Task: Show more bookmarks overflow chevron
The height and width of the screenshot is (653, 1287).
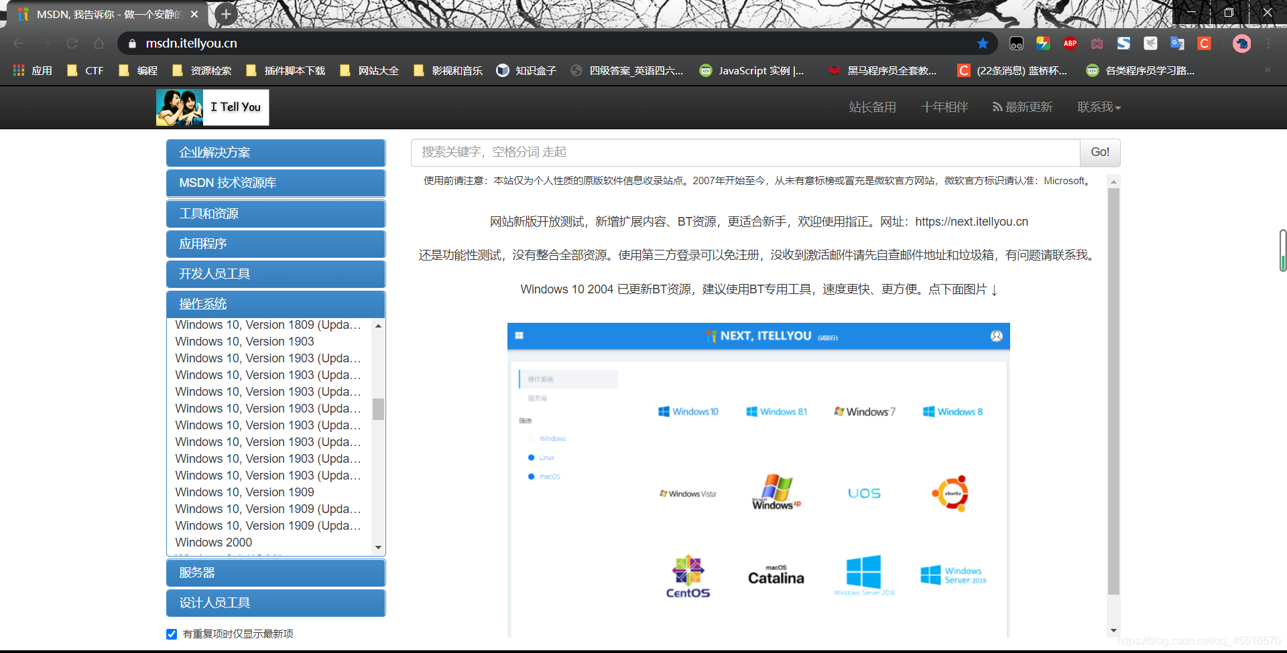Action: pyautogui.click(x=1267, y=70)
